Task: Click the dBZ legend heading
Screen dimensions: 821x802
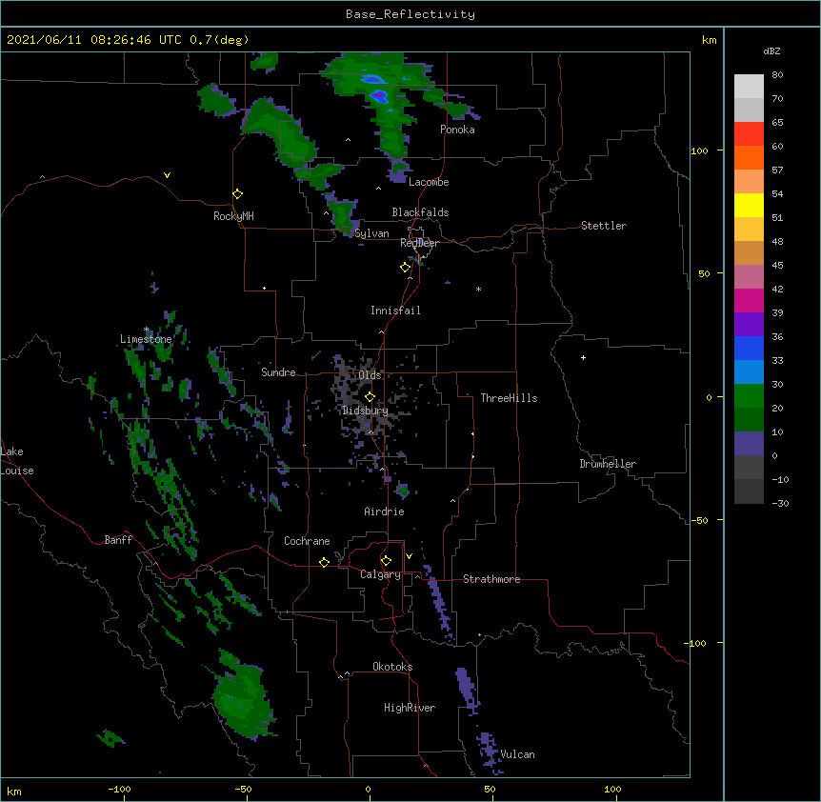Action: [771, 50]
